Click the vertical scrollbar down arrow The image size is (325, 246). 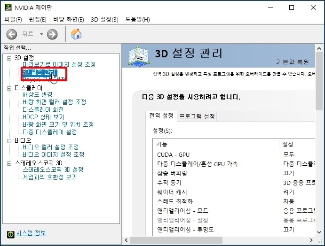(319, 232)
